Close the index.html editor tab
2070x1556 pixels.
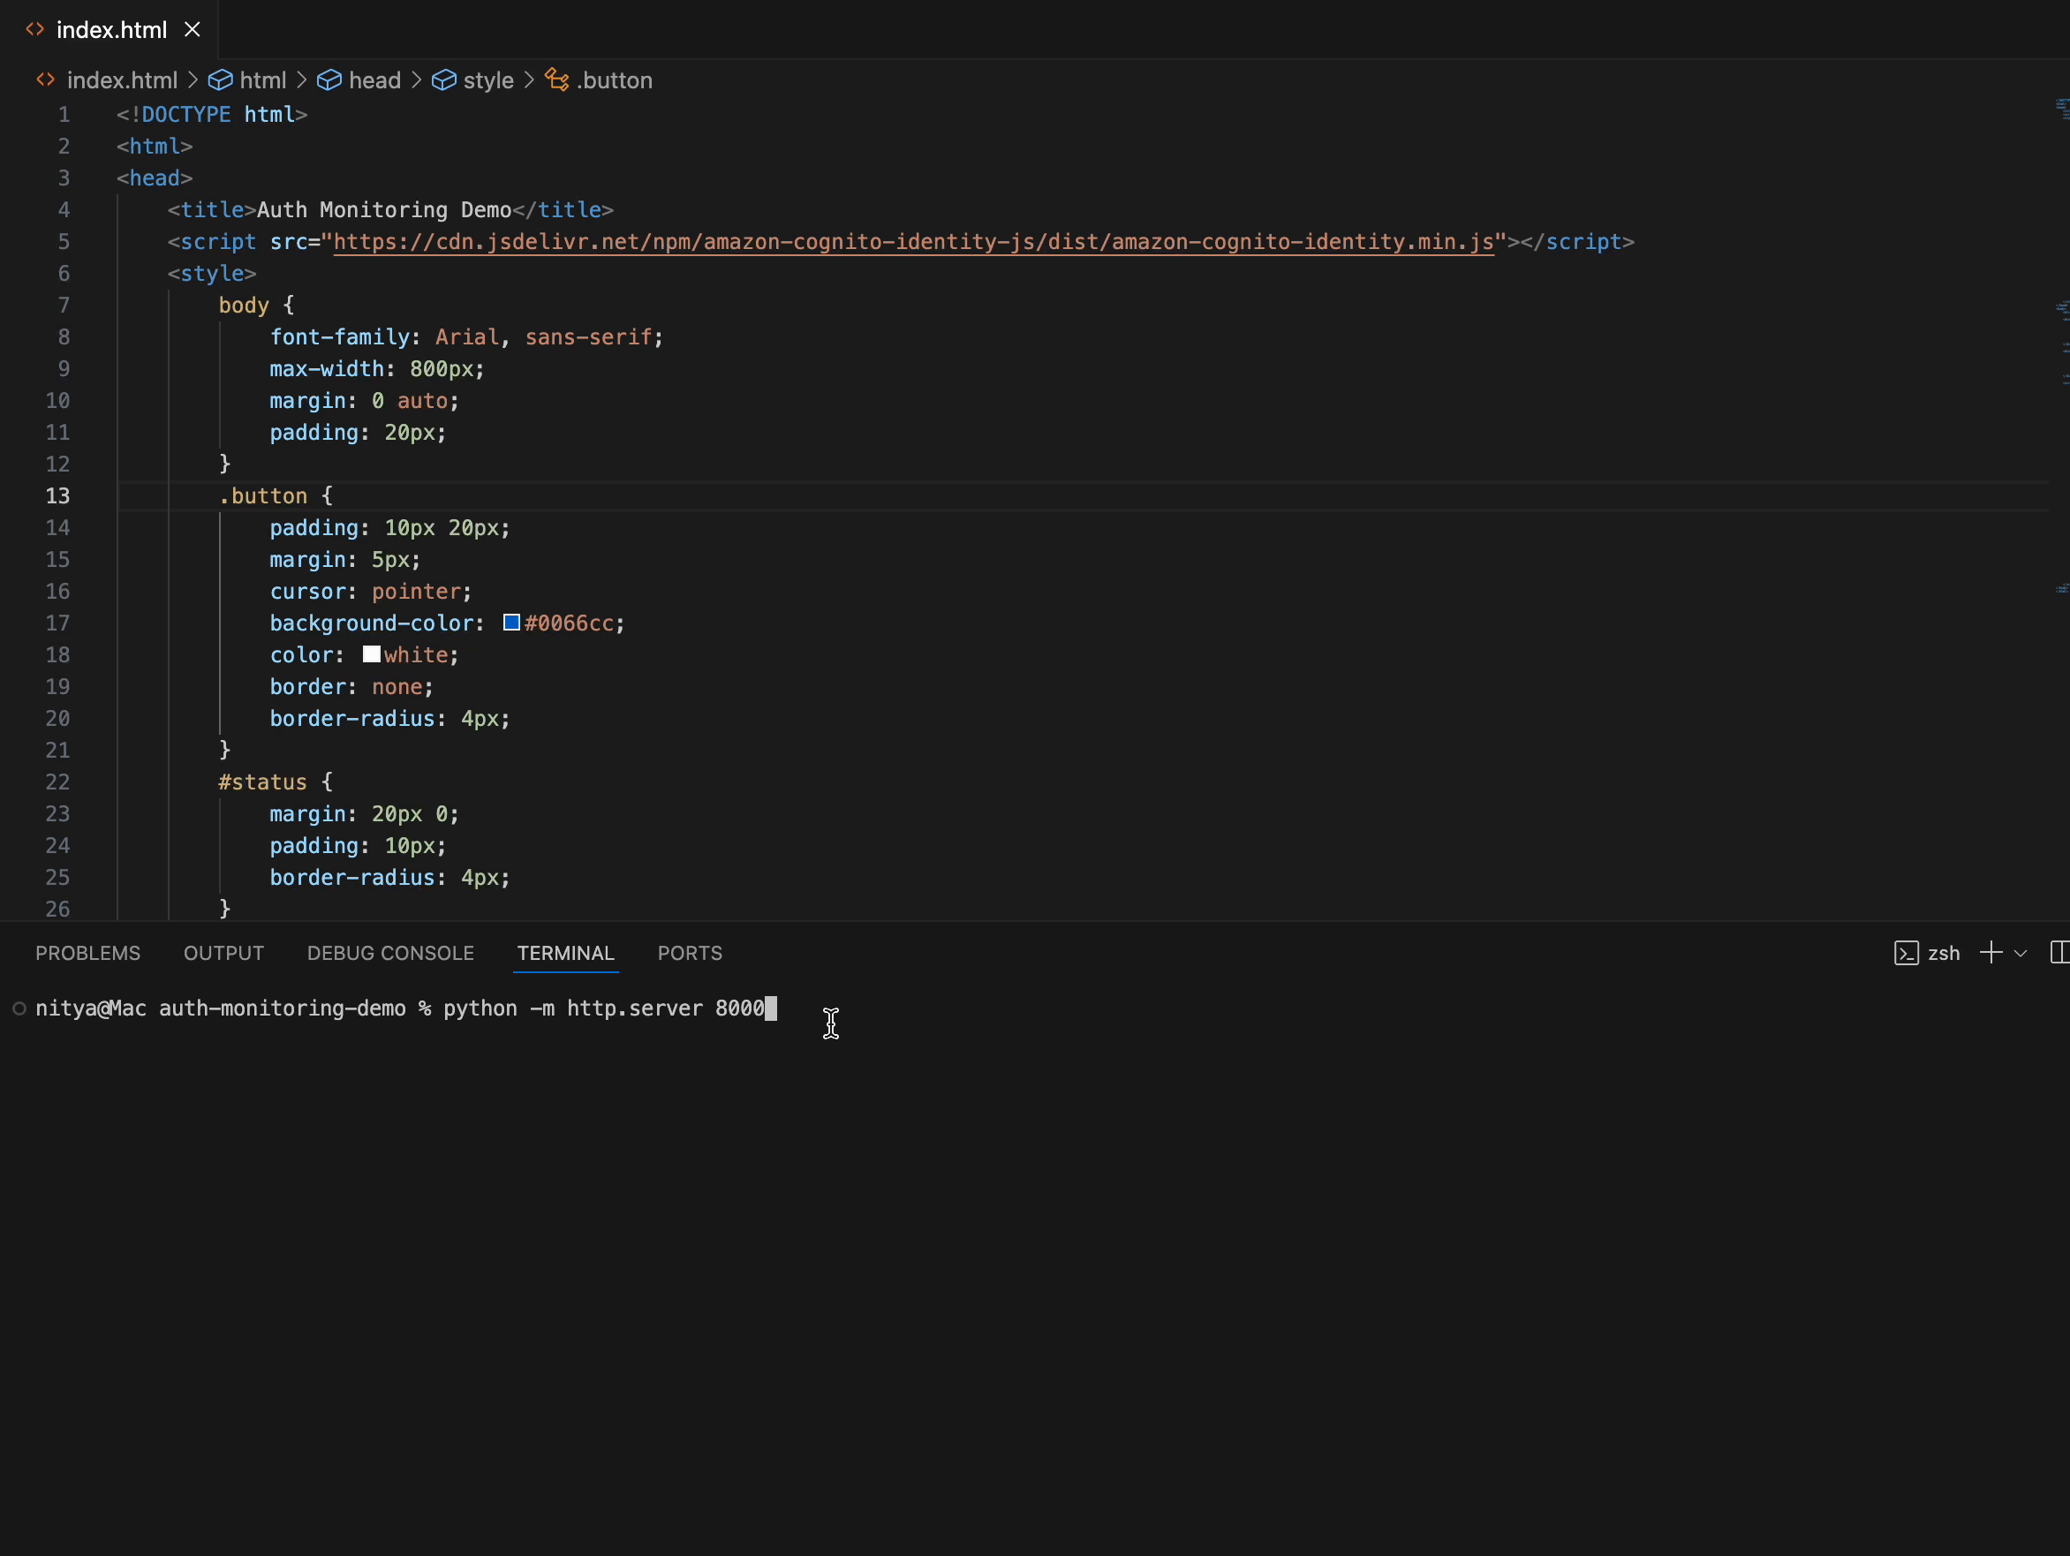pos(191,29)
